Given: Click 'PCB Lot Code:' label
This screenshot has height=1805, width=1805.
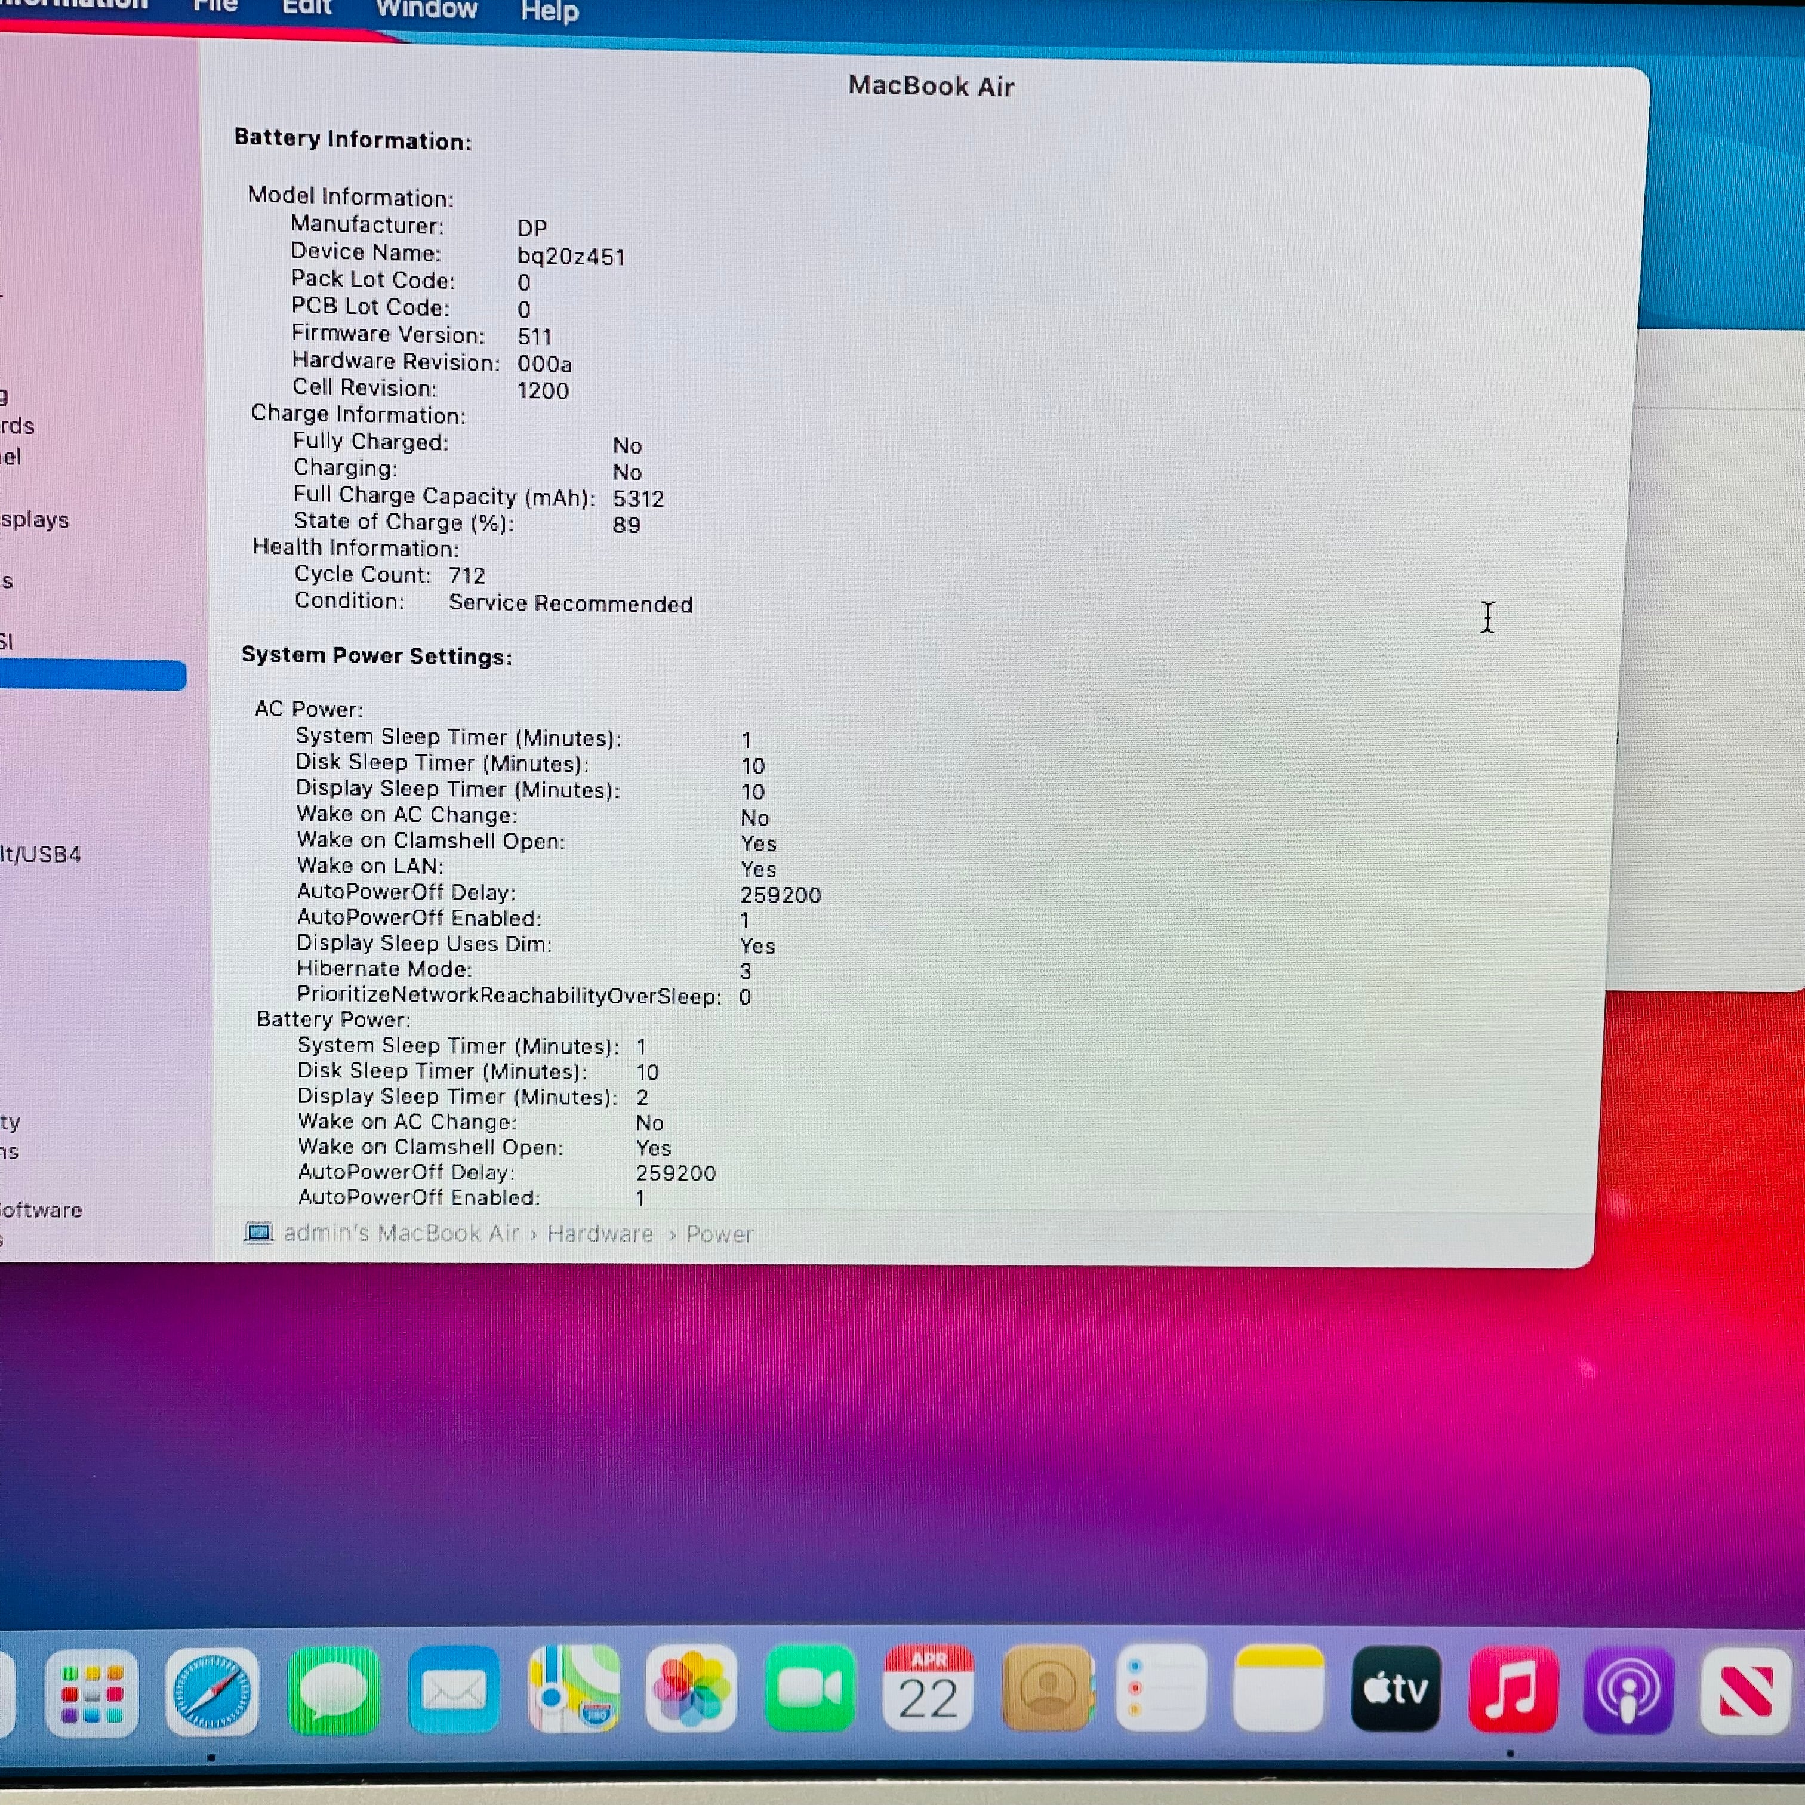Looking at the screenshot, I should coord(370,306).
